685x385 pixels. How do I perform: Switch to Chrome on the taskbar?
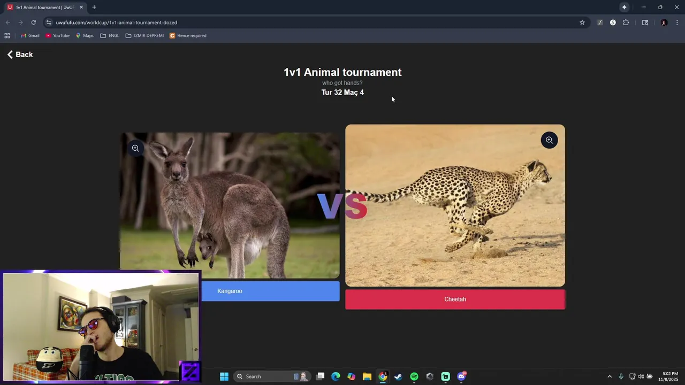[383, 376]
